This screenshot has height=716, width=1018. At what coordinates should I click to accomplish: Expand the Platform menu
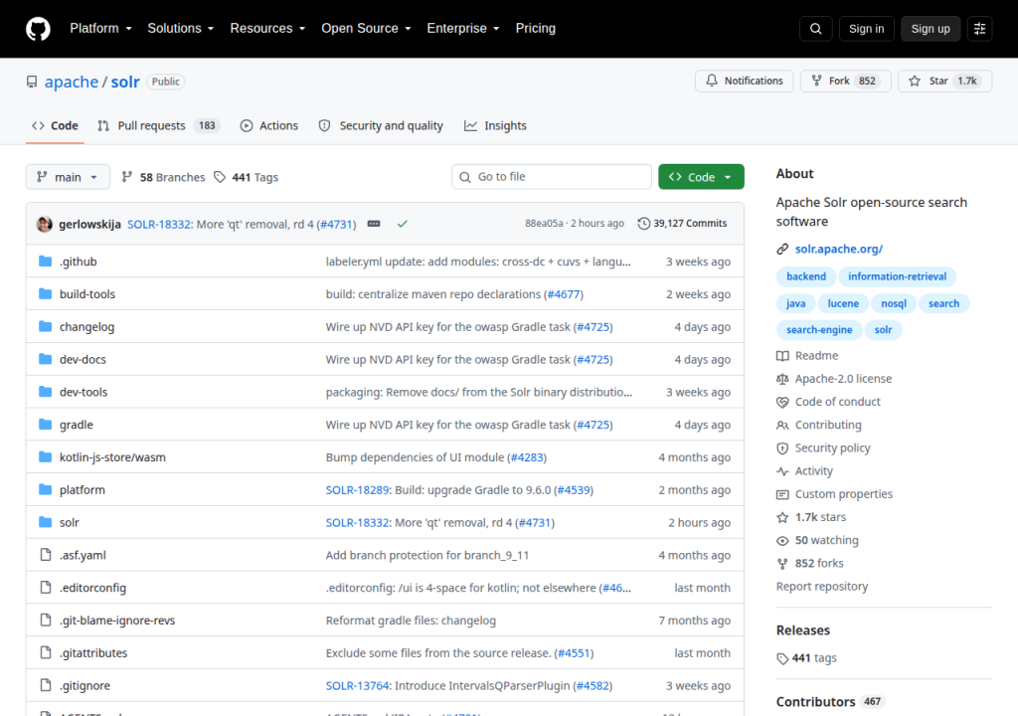[100, 29]
